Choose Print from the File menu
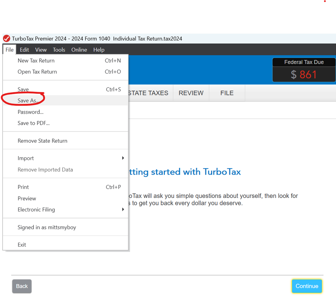The image size is (336, 300). (65, 187)
